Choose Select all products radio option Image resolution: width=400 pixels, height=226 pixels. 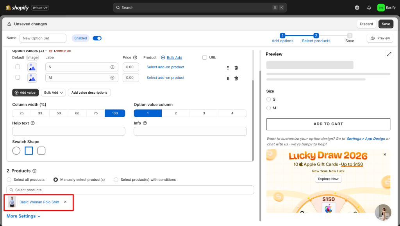pos(9,180)
